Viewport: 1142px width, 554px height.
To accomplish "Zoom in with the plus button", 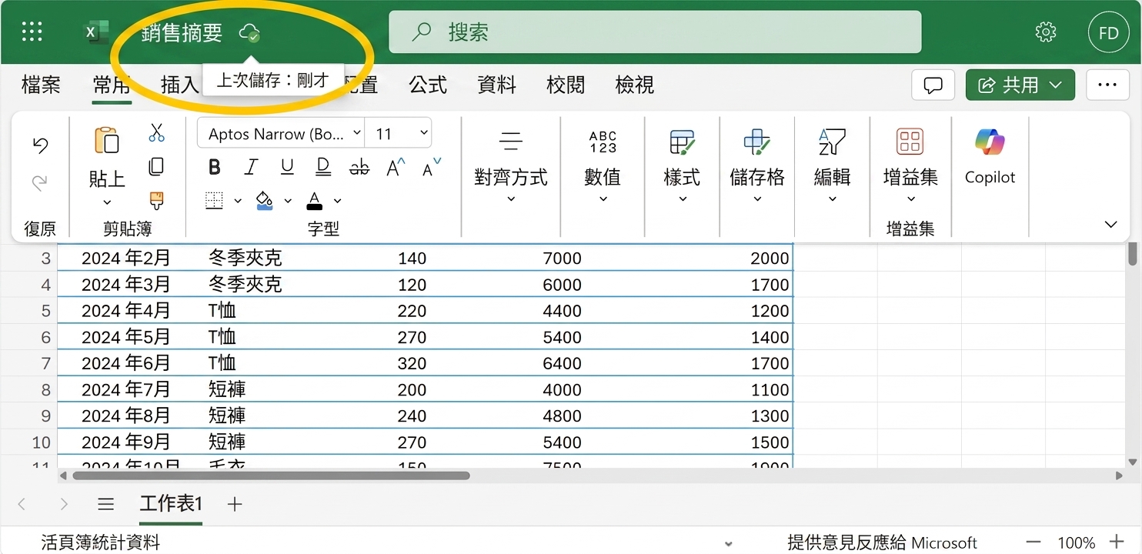I will tap(1117, 542).
